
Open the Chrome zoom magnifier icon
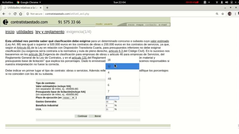pyautogui.click(x=217, y=14)
